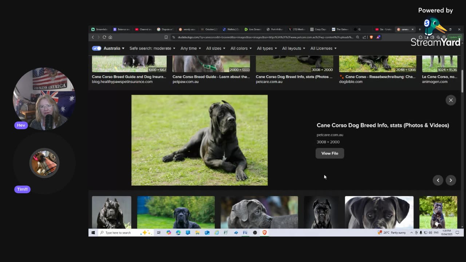Show the next image with the right arrow
This screenshot has width=466, height=262.
(x=451, y=180)
